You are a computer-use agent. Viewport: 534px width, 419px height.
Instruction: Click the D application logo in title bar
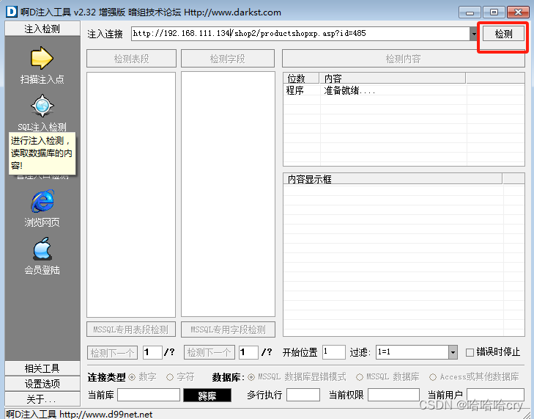11,12
